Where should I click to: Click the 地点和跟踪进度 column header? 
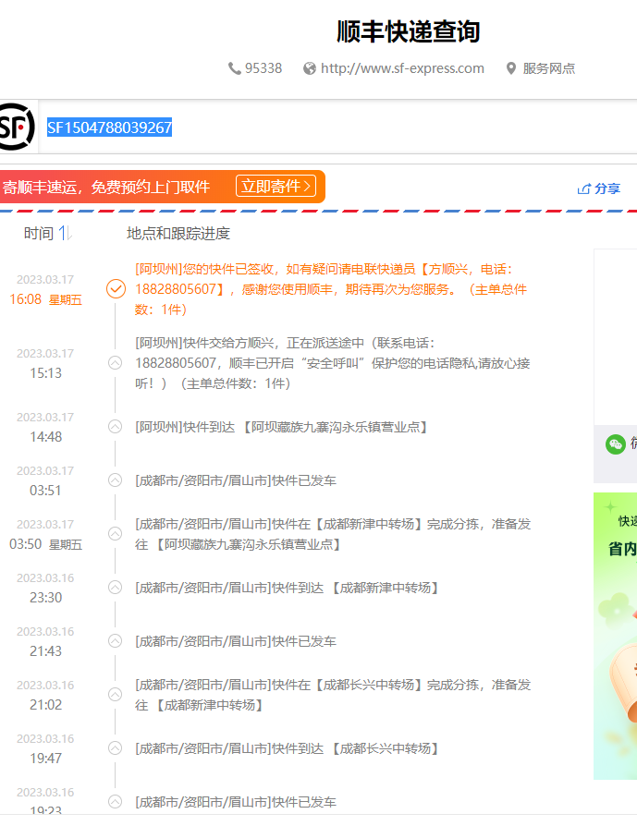pos(178,234)
